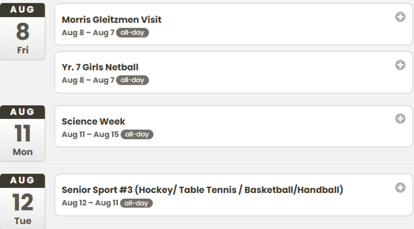Click the Aug 11 – Aug 15 date range
Viewport: 414px width, 229px height.
pos(90,135)
